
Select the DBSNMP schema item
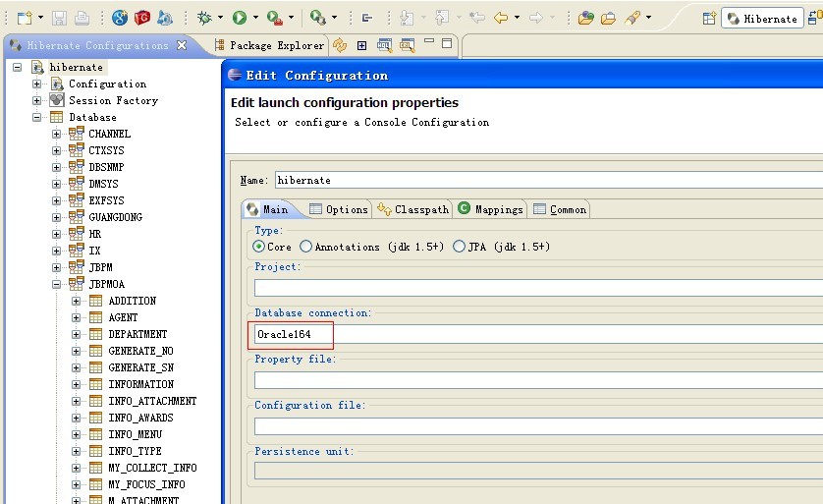[106, 167]
